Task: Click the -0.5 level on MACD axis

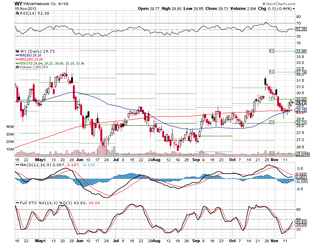Action: 299,189
